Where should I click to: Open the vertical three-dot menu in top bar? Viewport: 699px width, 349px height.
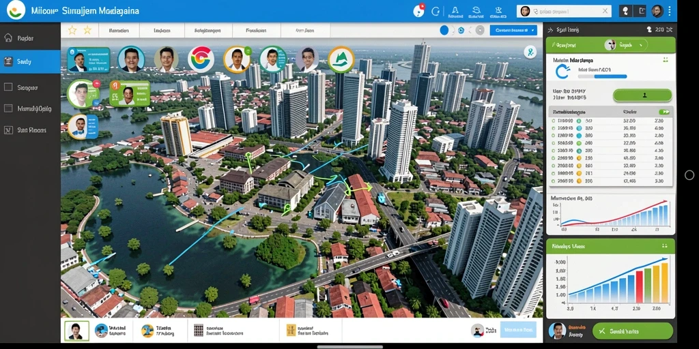coord(670,11)
